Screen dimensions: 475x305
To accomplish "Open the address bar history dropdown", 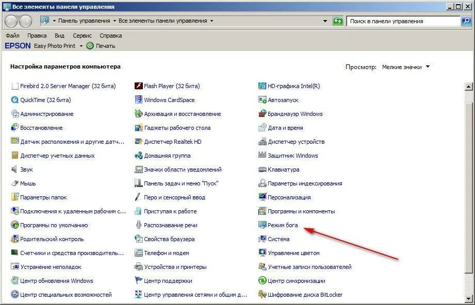I will point(325,21).
